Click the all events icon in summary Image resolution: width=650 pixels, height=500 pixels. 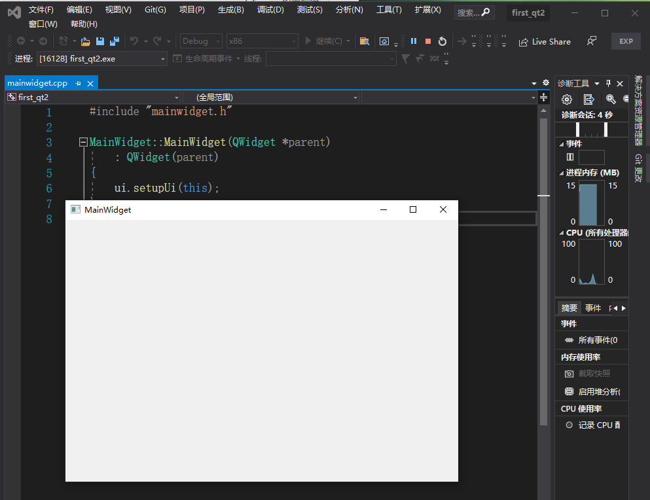coord(569,340)
